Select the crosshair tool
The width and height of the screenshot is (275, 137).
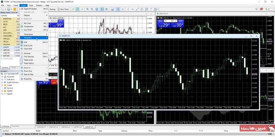tap(123, 9)
